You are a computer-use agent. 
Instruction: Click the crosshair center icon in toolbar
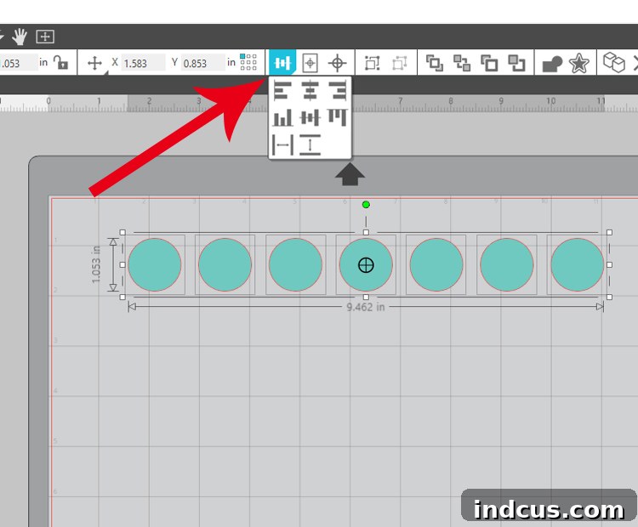point(338,63)
